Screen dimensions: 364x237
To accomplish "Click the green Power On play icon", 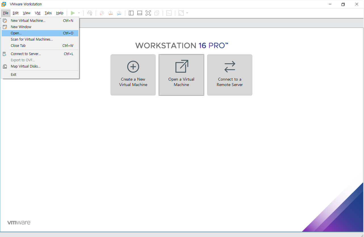I will [73, 13].
